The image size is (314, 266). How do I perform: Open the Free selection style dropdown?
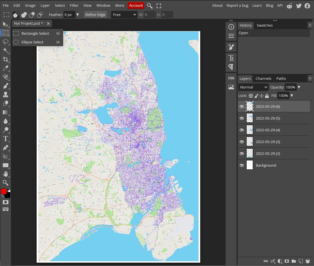point(124,15)
